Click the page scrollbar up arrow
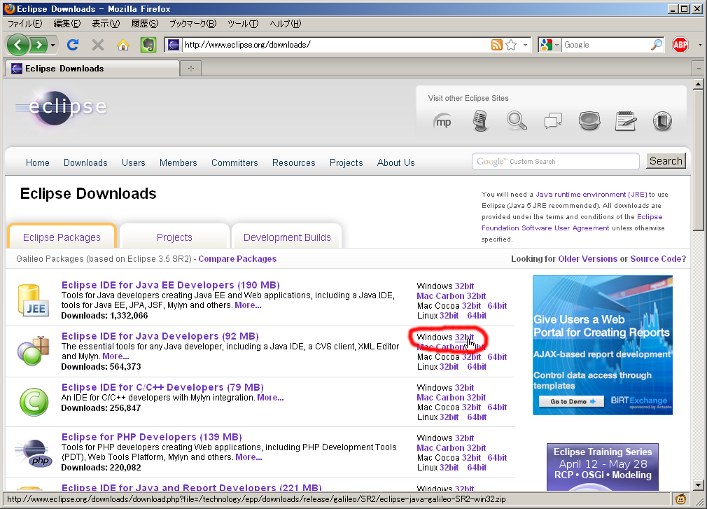Screen dimensions: 707x509 click(698, 84)
